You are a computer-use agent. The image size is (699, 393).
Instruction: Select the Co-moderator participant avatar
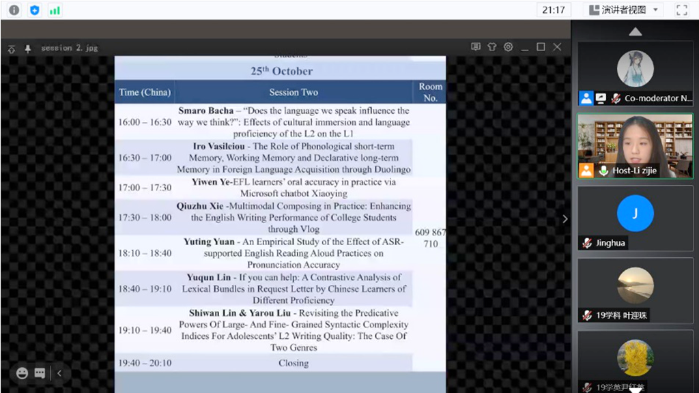636,69
